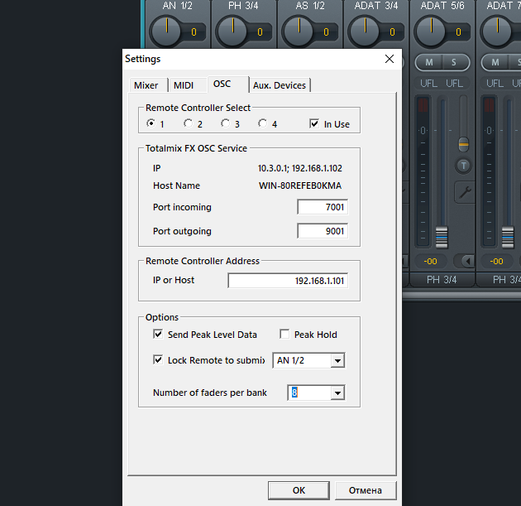Uncheck Lock Remote to submix

pyautogui.click(x=158, y=359)
